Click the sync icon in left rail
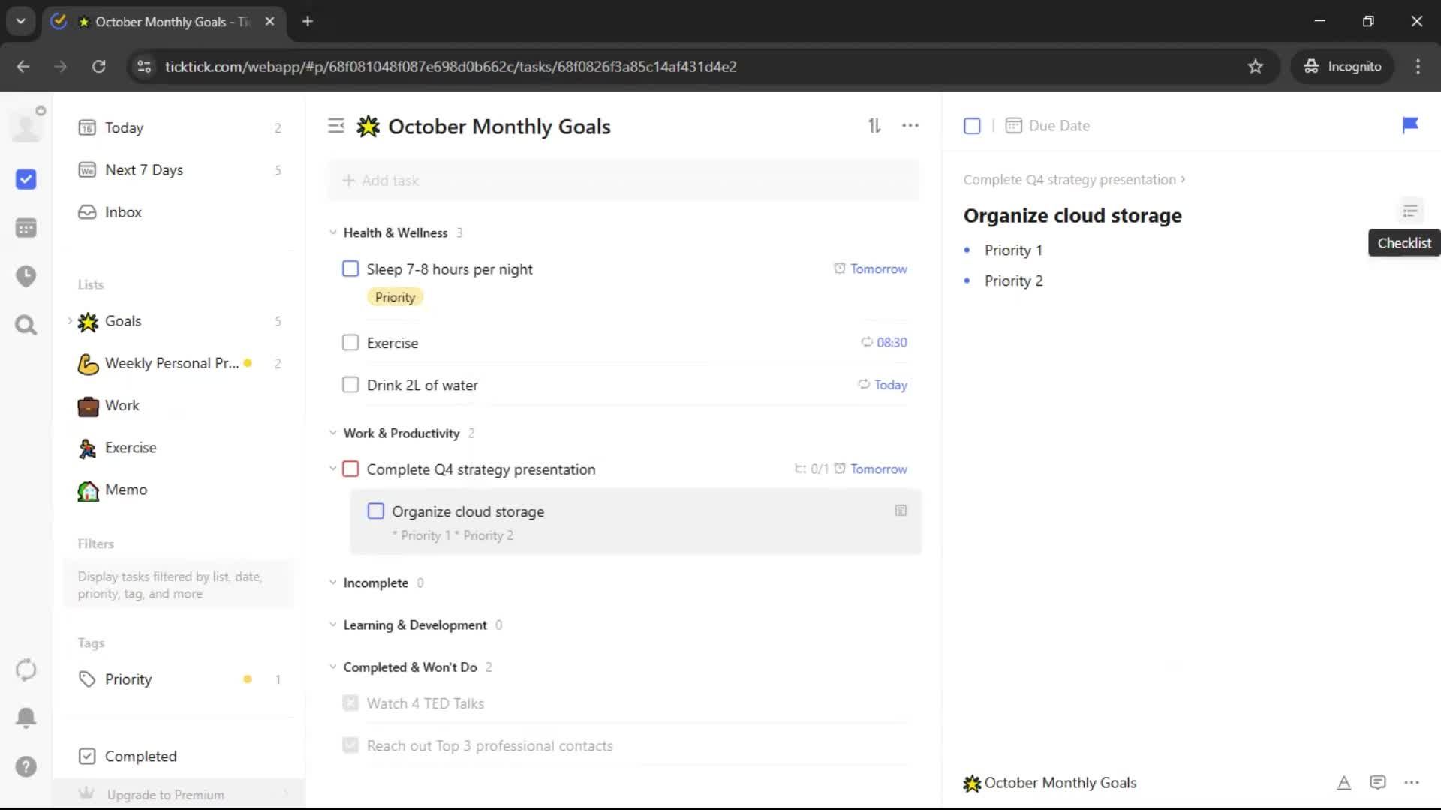 26,670
